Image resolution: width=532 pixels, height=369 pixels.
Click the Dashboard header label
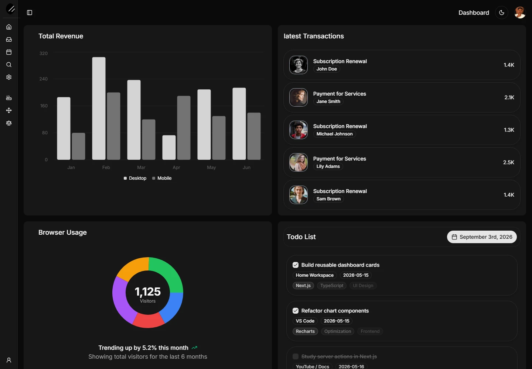[x=474, y=13]
